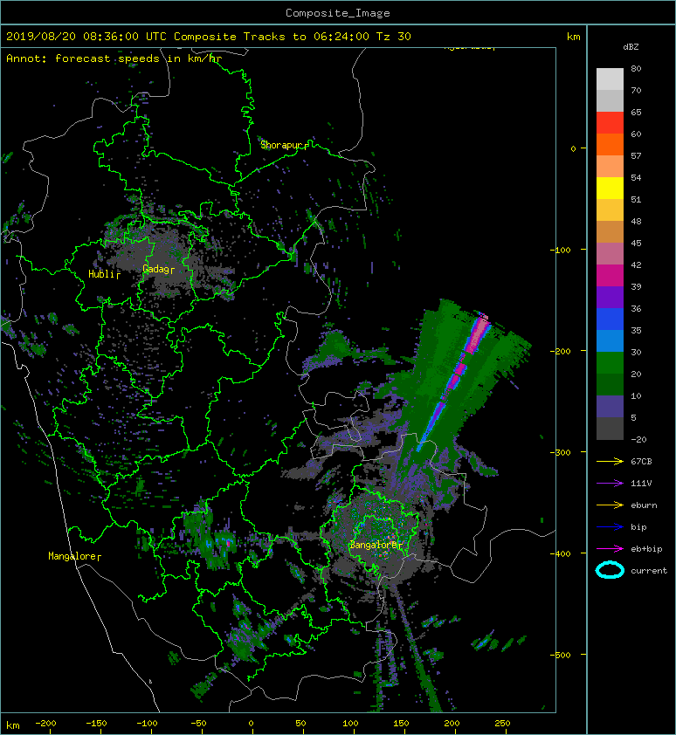This screenshot has width=676, height=735.
Task: Click the dBZ legend heading
Action: tap(631, 47)
